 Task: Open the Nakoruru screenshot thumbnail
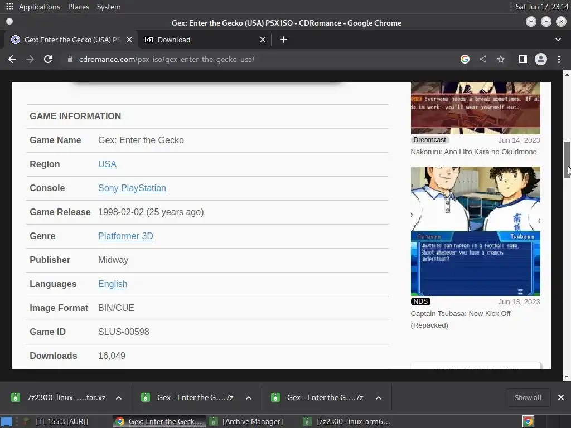click(x=475, y=108)
